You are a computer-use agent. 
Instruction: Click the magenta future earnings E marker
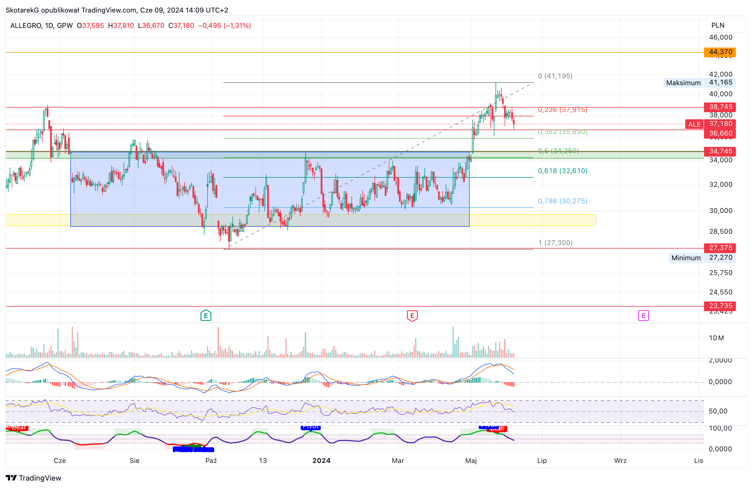643,315
